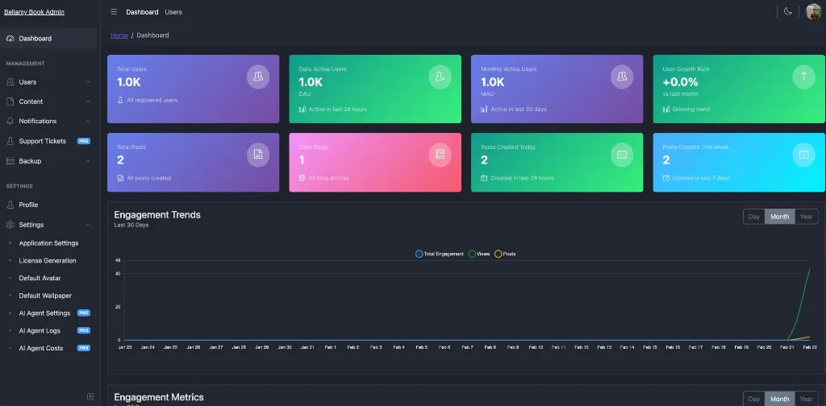
Task: Open Application Settings submenu item
Action: tap(48, 243)
